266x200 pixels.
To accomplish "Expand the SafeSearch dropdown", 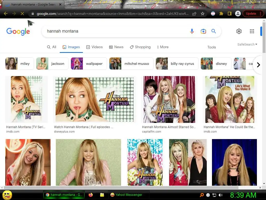I will 247,44.
